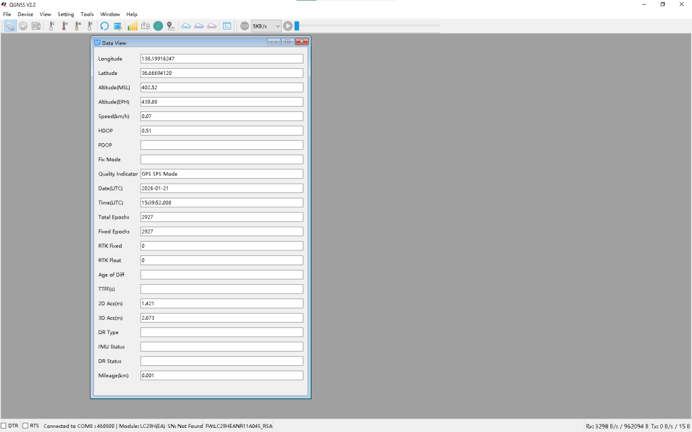Toggle the RTS checkbox
This screenshot has width=692, height=432.
coord(26,426)
